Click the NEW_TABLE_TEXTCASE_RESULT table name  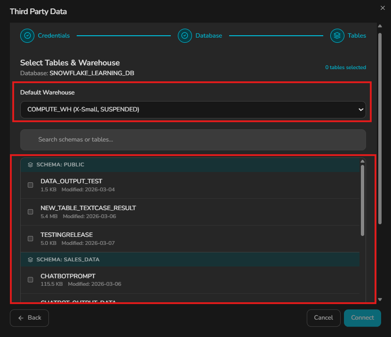point(88,208)
